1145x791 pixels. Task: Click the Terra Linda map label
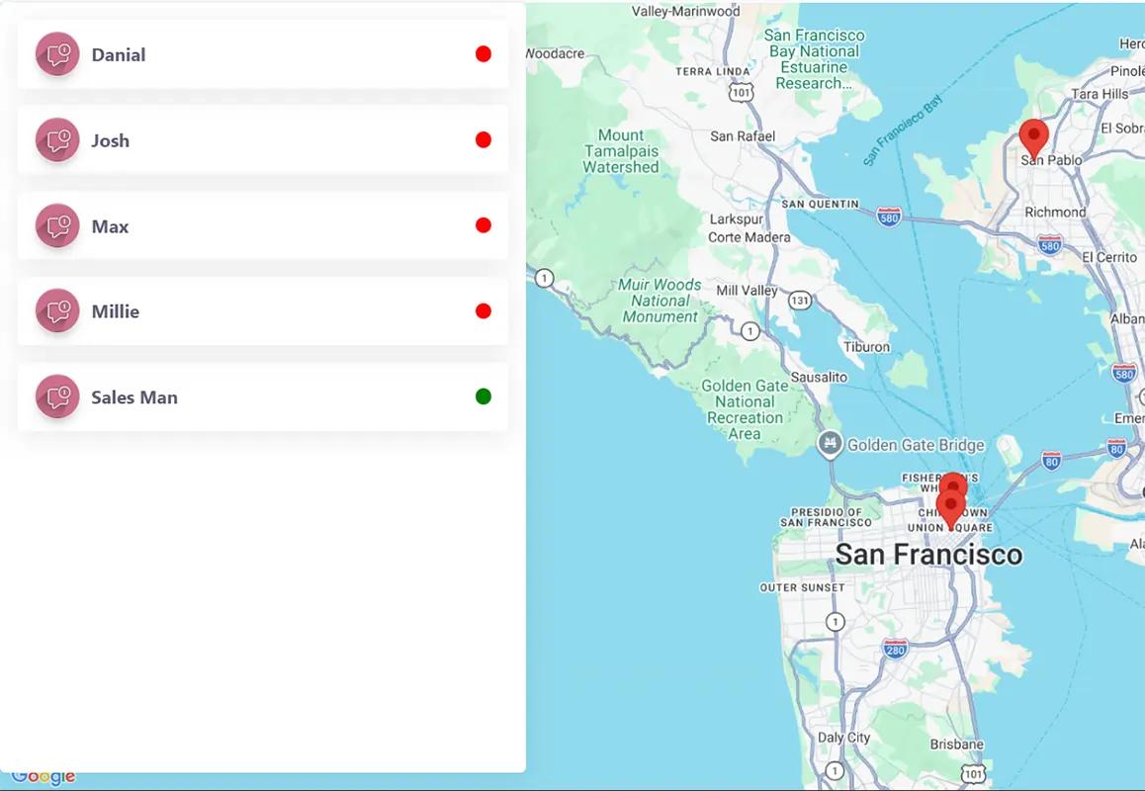[713, 71]
